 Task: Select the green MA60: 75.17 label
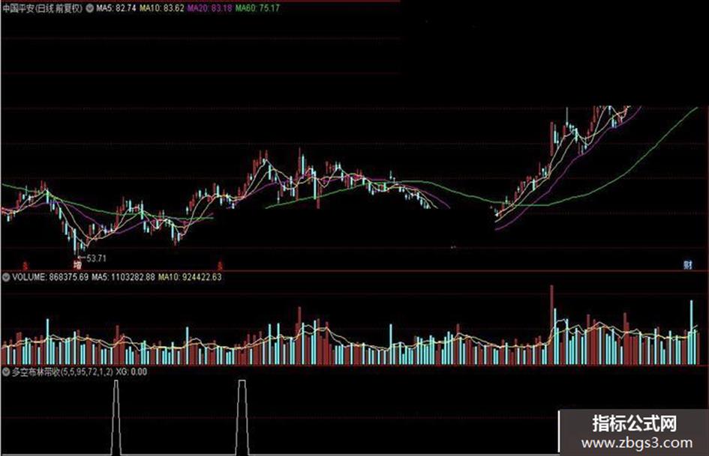pyautogui.click(x=257, y=8)
